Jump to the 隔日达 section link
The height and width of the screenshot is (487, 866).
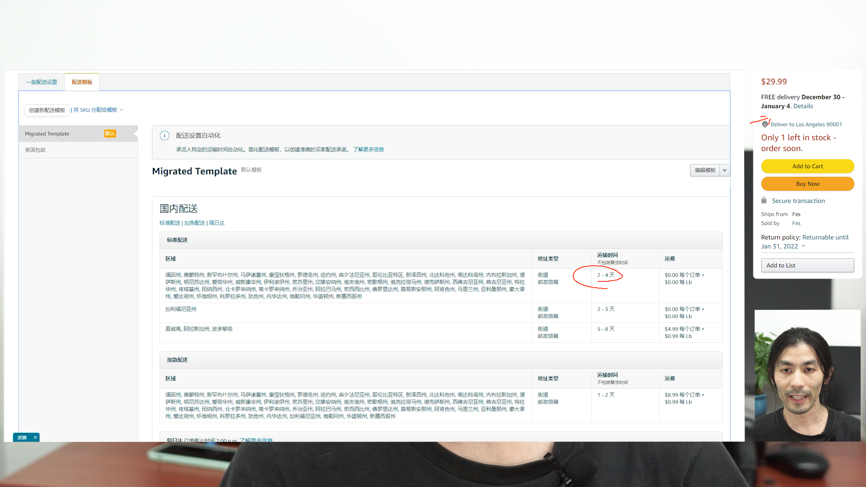pos(216,223)
